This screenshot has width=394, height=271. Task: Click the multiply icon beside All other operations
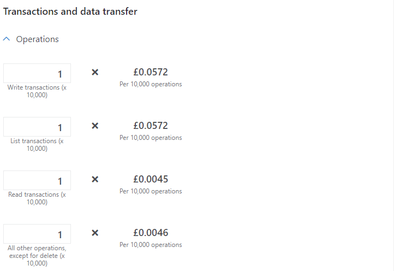coord(95,233)
